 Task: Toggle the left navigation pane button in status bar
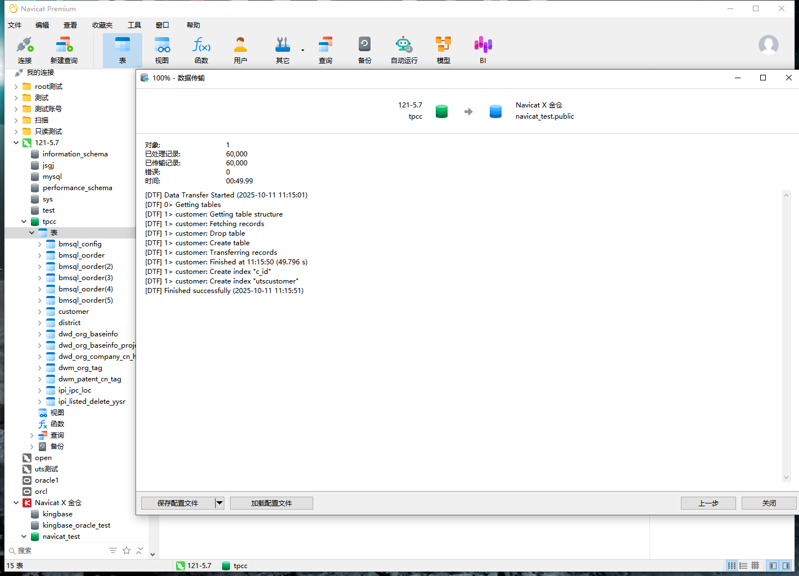773,566
